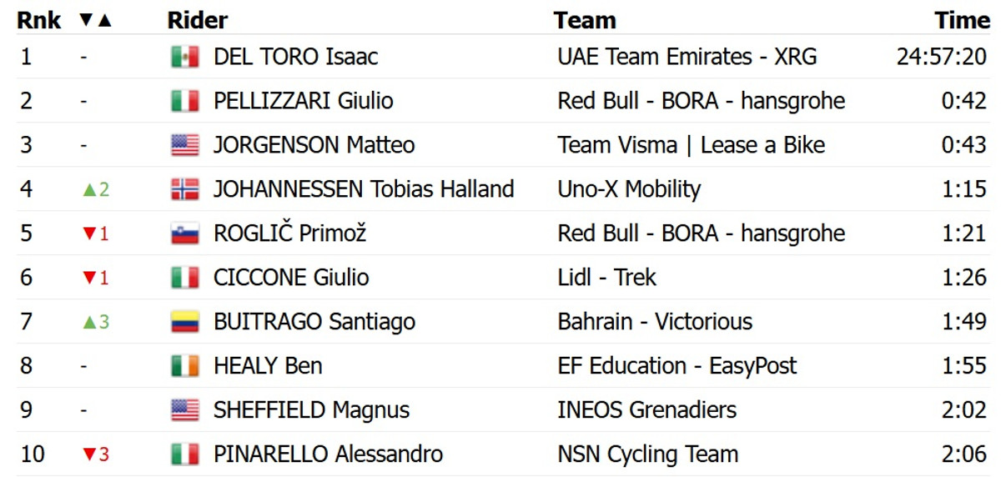Click the Colombian flag beside Buitrago
This screenshot has height=477, width=1001.
(x=184, y=322)
